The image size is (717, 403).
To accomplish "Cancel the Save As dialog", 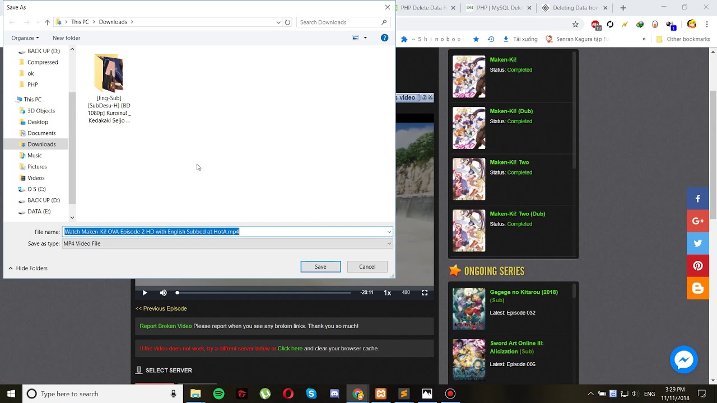I will 367,266.
